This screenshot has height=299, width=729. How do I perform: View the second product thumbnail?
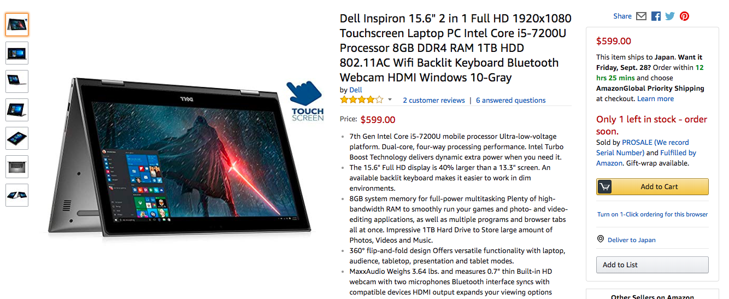click(x=17, y=53)
